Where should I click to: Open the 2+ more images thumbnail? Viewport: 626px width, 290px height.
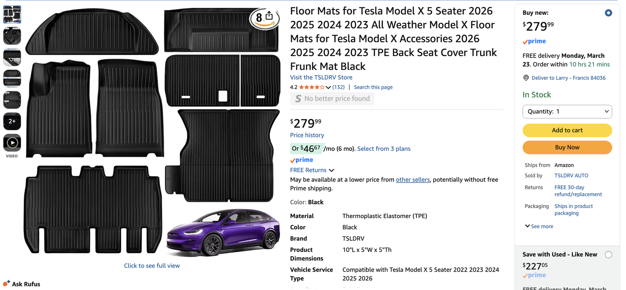coord(12,121)
